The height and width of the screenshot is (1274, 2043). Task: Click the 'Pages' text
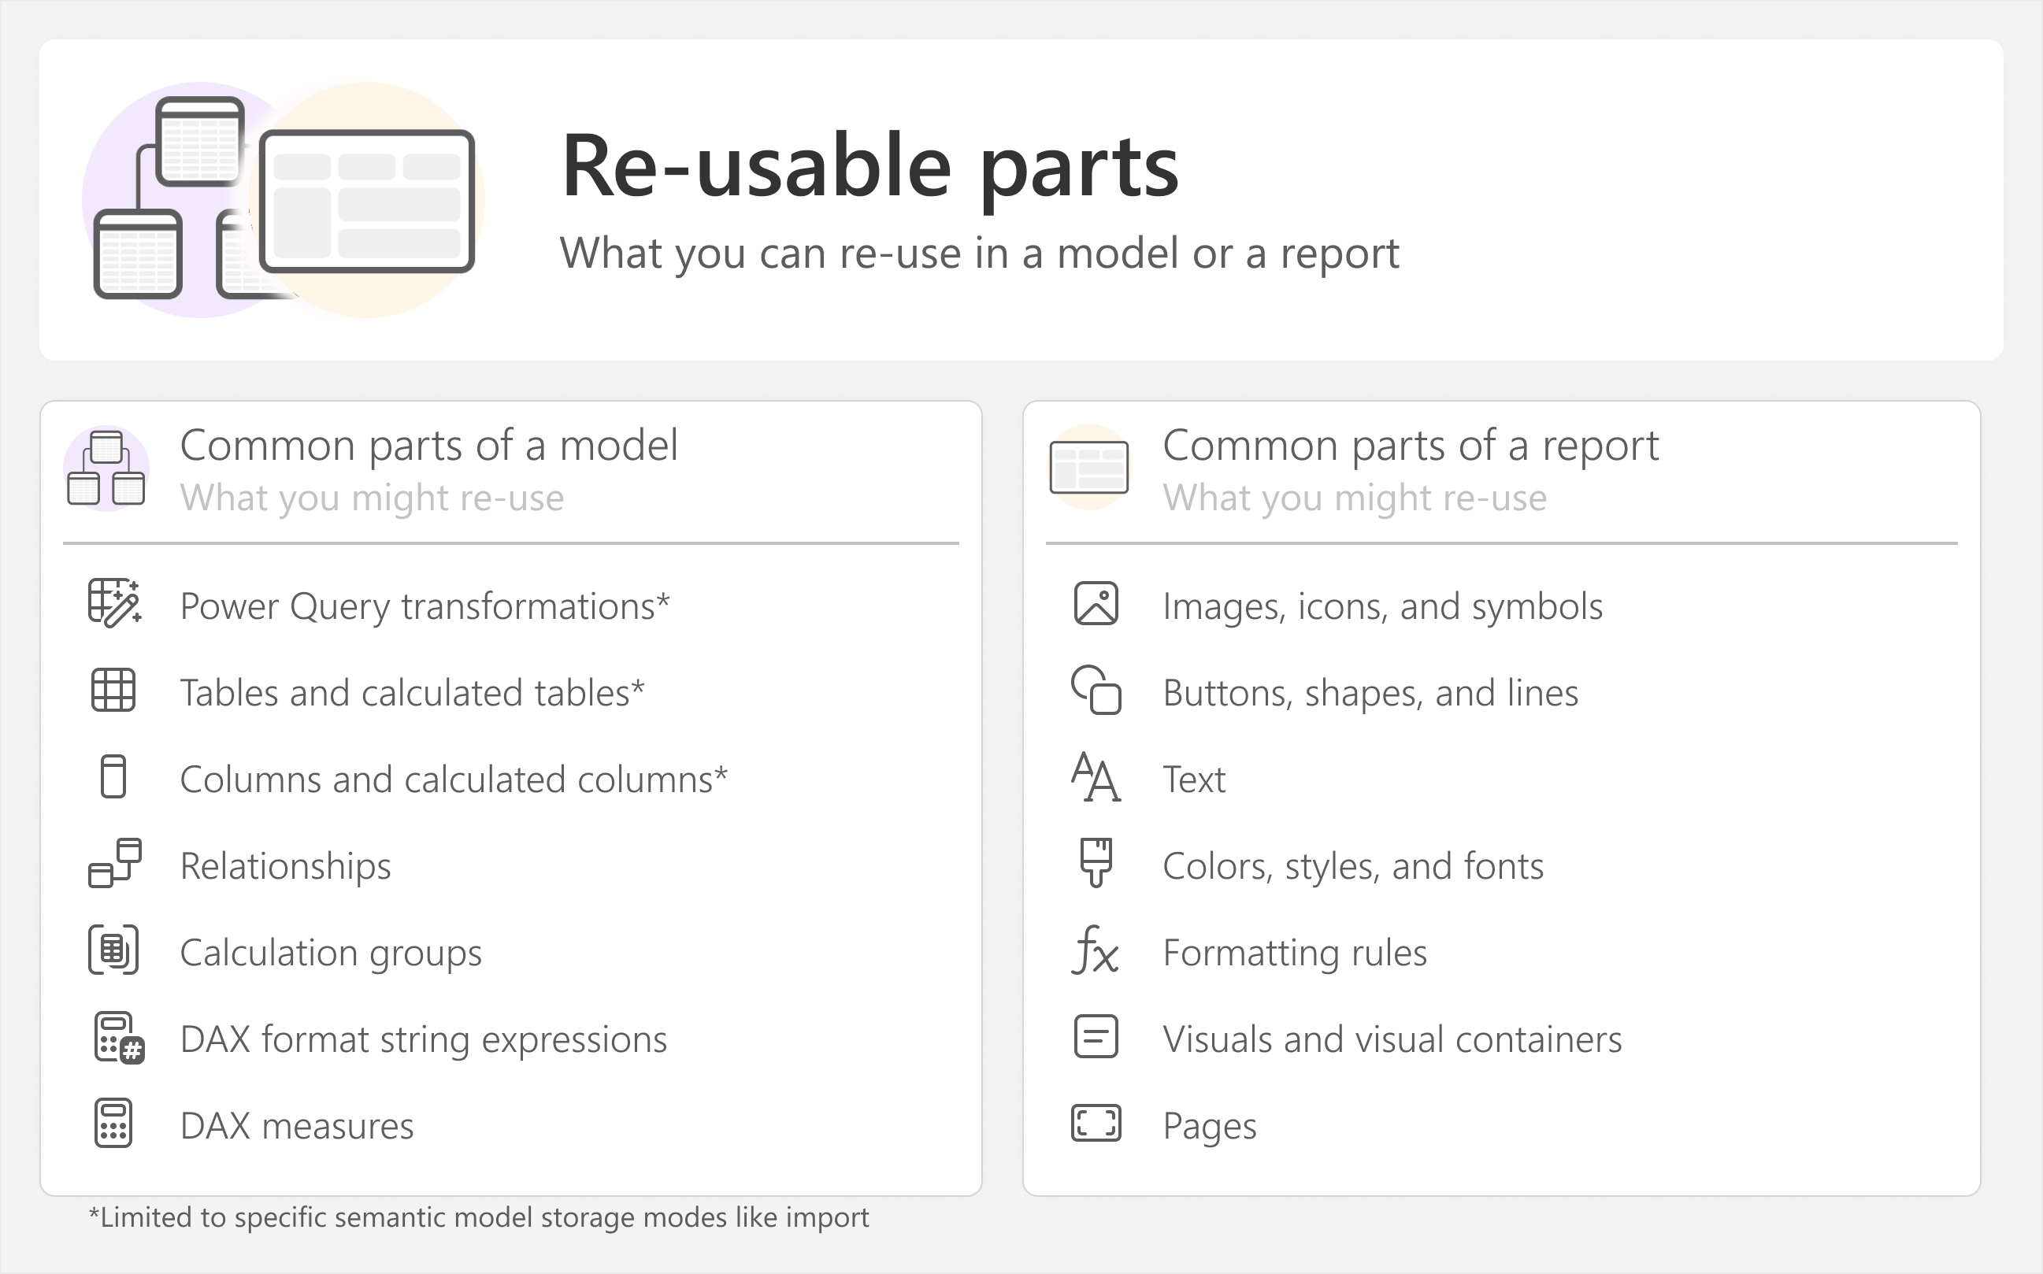point(1210,1127)
